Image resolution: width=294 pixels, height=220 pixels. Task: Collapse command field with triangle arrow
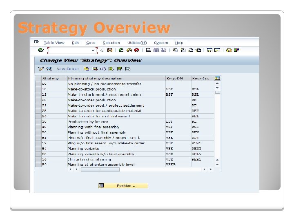[x=102, y=50]
